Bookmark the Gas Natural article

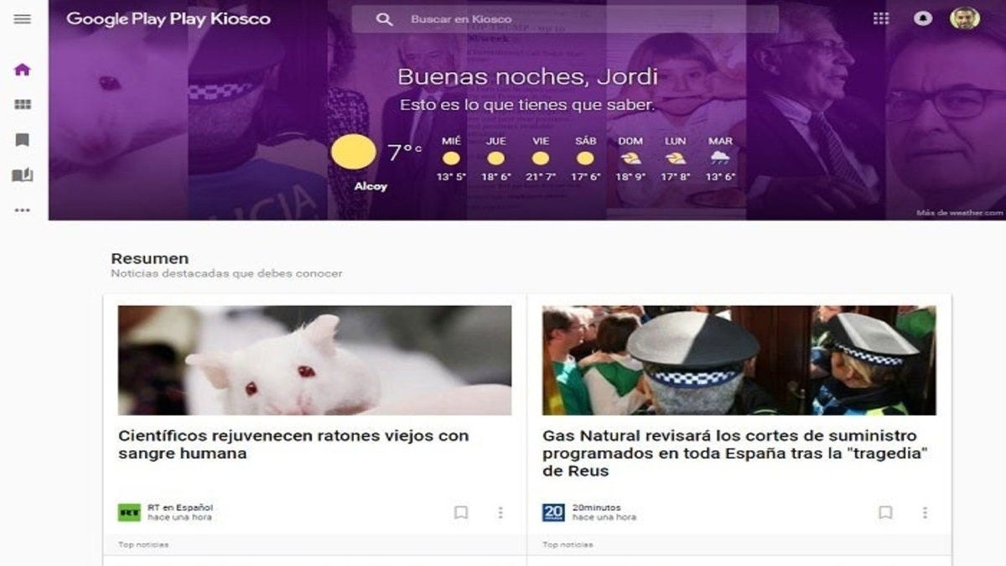885,512
